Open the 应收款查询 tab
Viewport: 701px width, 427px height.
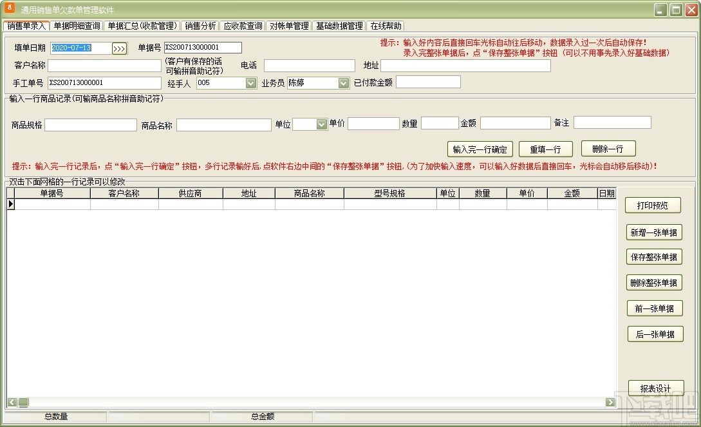coord(243,26)
